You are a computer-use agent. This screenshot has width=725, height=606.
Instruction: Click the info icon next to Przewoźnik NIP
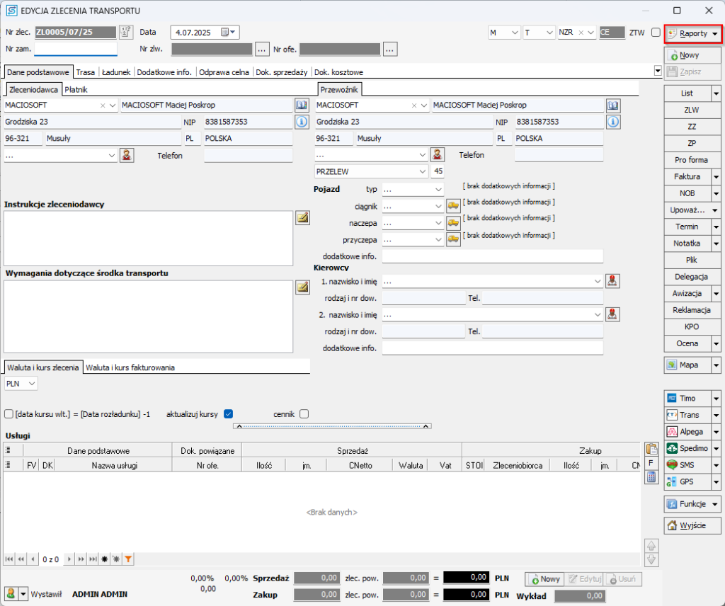pos(613,122)
